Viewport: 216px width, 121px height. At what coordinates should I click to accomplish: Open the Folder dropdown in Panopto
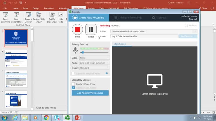click(195, 31)
